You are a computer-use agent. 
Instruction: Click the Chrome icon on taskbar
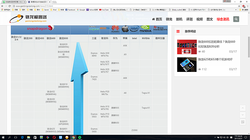(73, 138)
